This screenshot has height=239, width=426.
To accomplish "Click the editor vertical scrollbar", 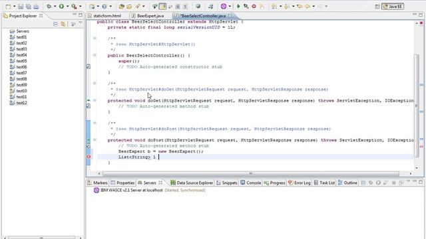I will point(417,105).
